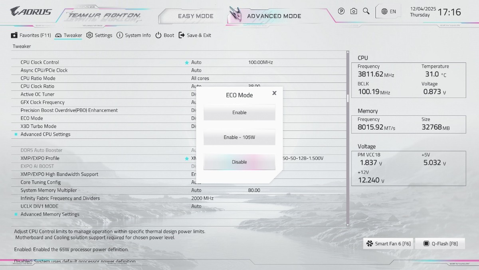Toggle favorite star on XMP/EXPO Profile
The width and height of the screenshot is (479, 270).
186,159
